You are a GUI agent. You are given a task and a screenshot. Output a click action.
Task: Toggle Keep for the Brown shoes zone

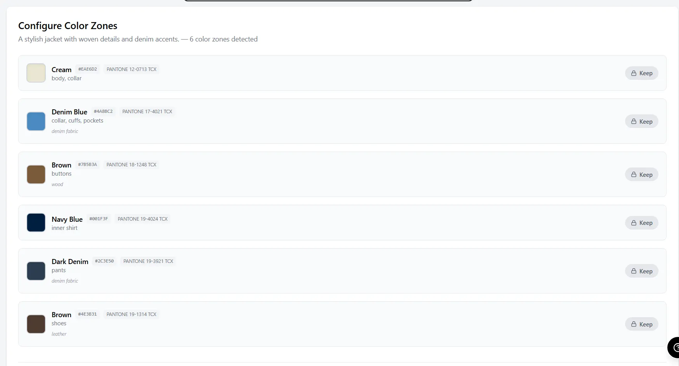click(641, 324)
